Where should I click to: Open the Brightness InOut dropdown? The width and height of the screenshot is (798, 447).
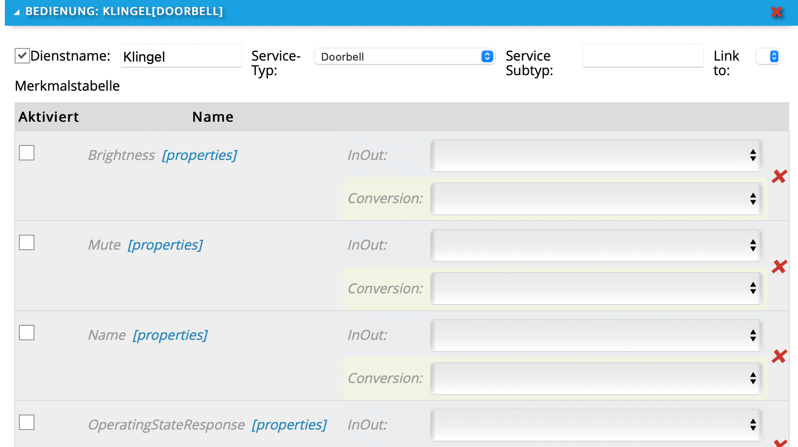click(x=597, y=156)
